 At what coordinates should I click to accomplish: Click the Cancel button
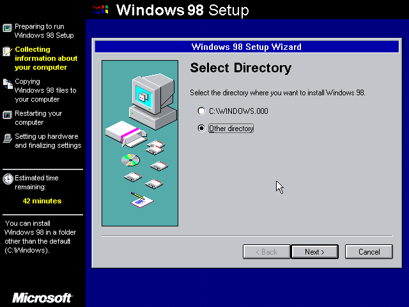(369, 251)
